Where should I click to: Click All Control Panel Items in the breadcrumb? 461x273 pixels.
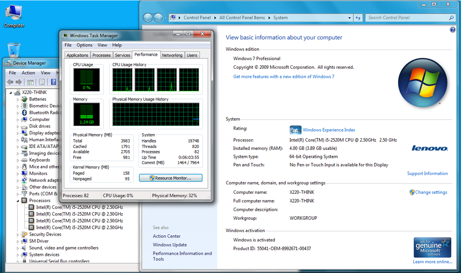point(242,18)
